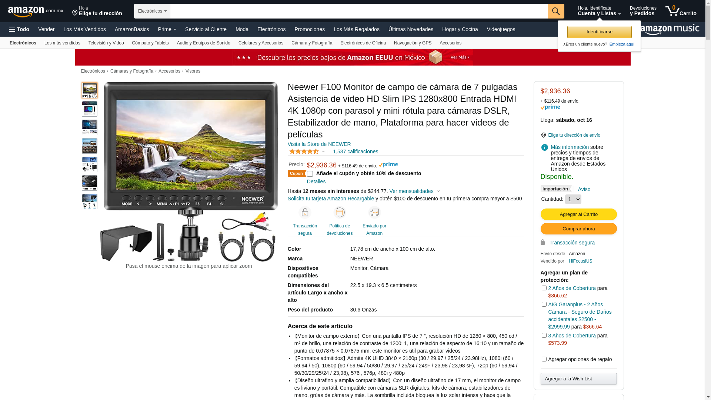Open Celulares y Accesorios category tab
The image size is (711, 400).
point(261,43)
